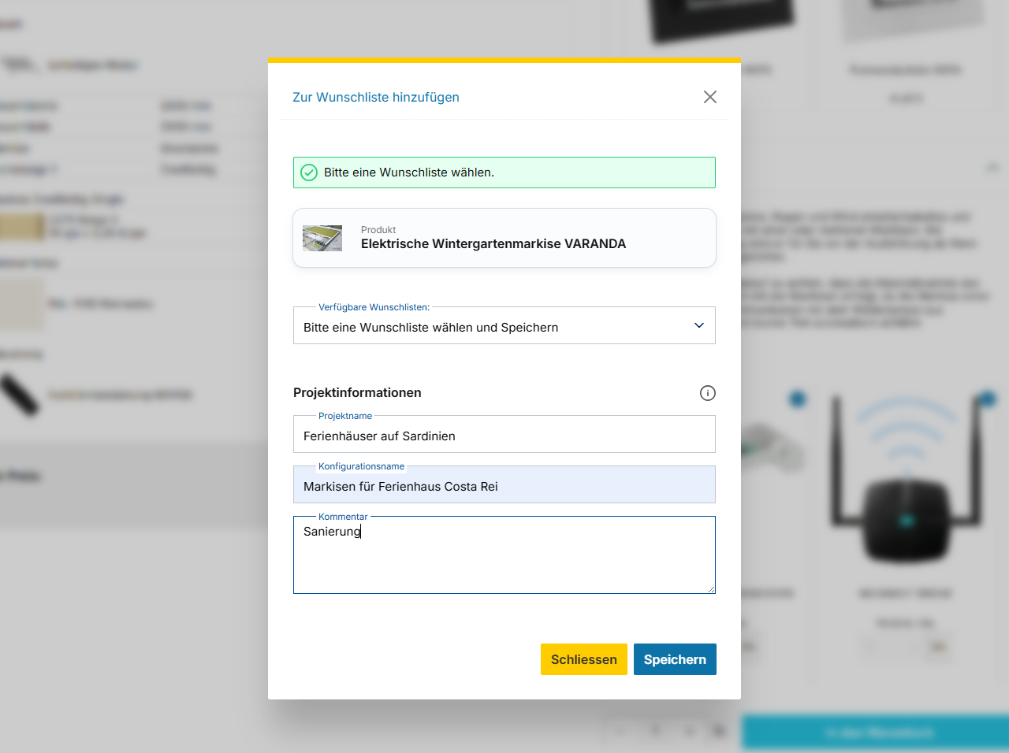Click the info icon beside Projektinformationen
Screen dimensions: 1009x753
[708, 393]
